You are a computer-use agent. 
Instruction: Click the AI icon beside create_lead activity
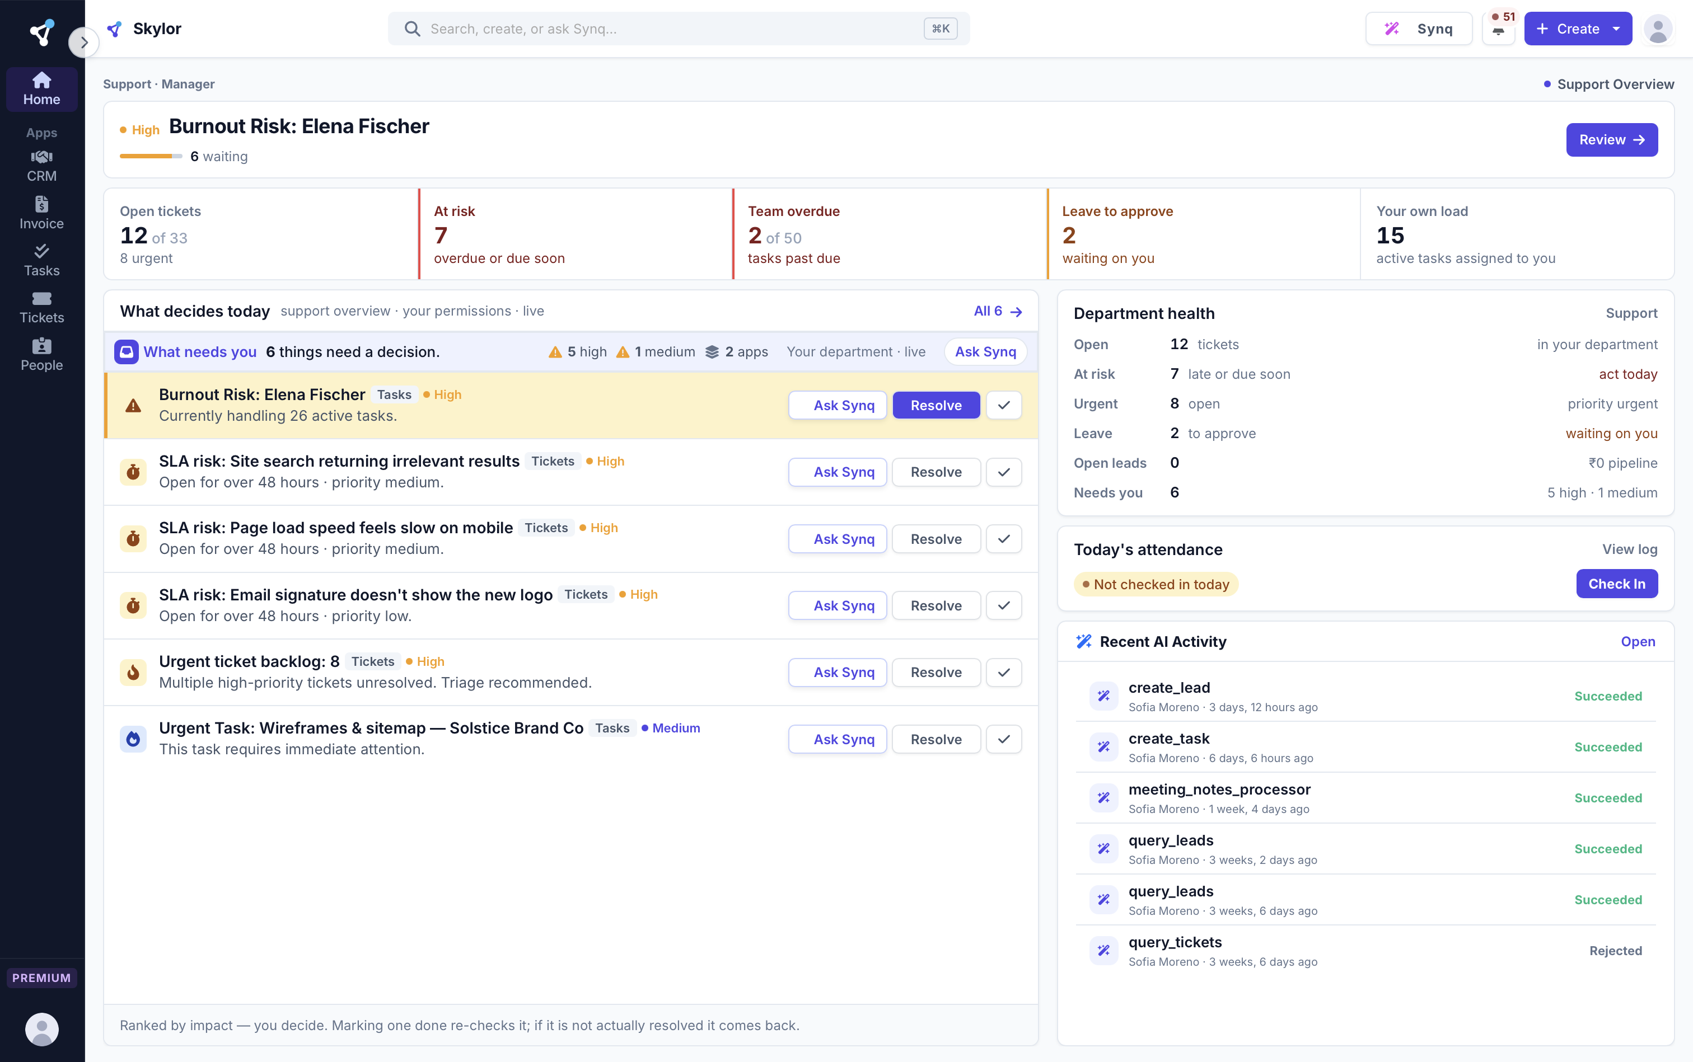pyautogui.click(x=1103, y=696)
